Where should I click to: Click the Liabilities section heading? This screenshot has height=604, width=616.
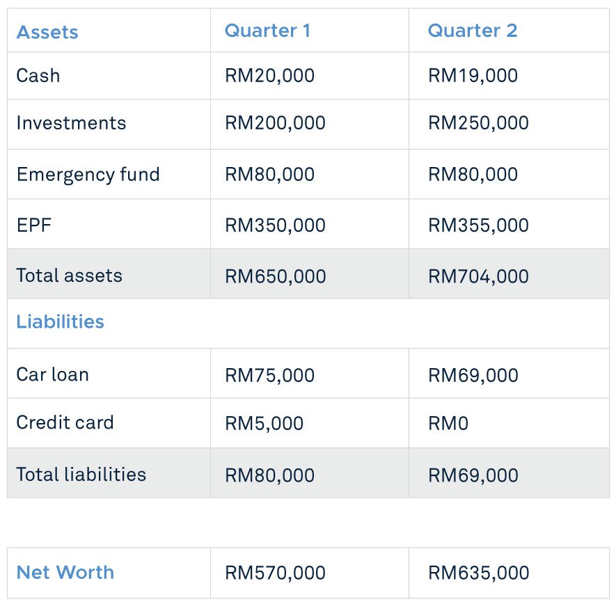[x=60, y=321]
